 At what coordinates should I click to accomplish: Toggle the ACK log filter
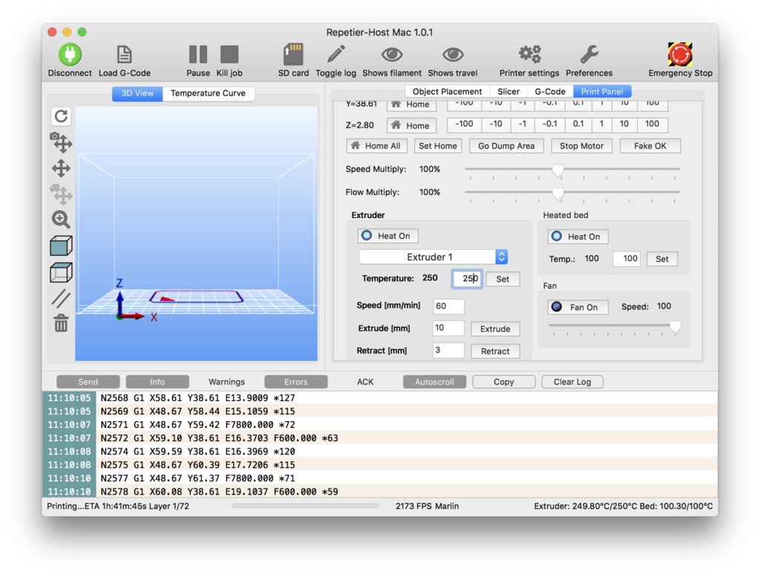tap(365, 382)
